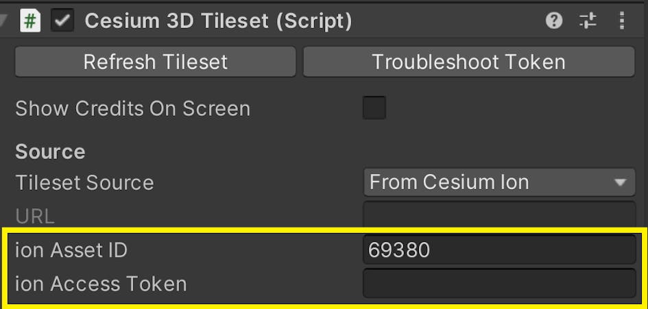Viewport: 648px width, 309px height.
Task: Open the presets selector icon
Action: (588, 21)
